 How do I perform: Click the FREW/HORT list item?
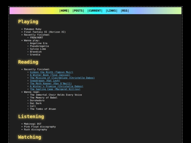tap(36, 37)
